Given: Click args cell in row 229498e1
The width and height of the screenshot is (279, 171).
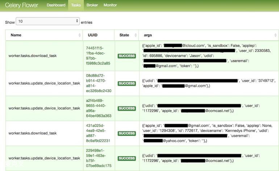Looking at the screenshot, I should click(209, 158).
